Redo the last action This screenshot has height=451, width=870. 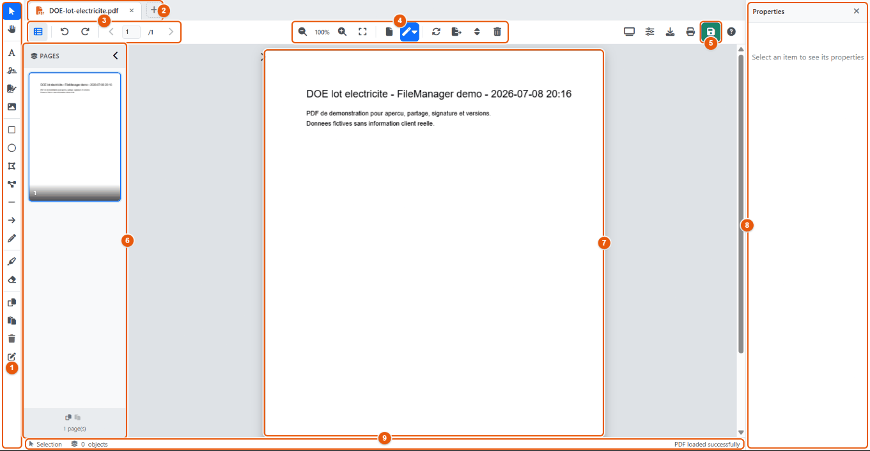(x=85, y=31)
